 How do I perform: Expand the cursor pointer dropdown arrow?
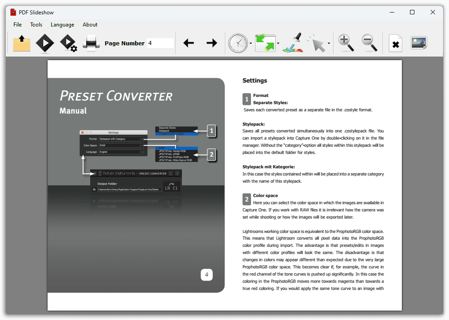click(x=329, y=44)
